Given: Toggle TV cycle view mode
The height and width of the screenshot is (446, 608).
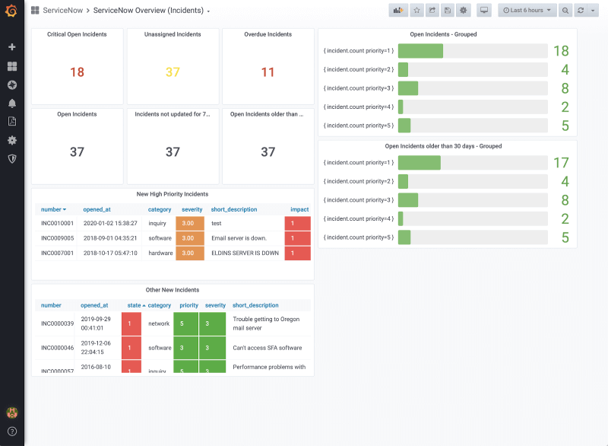Looking at the screenshot, I should pyautogui.click(x=483, y=10).
